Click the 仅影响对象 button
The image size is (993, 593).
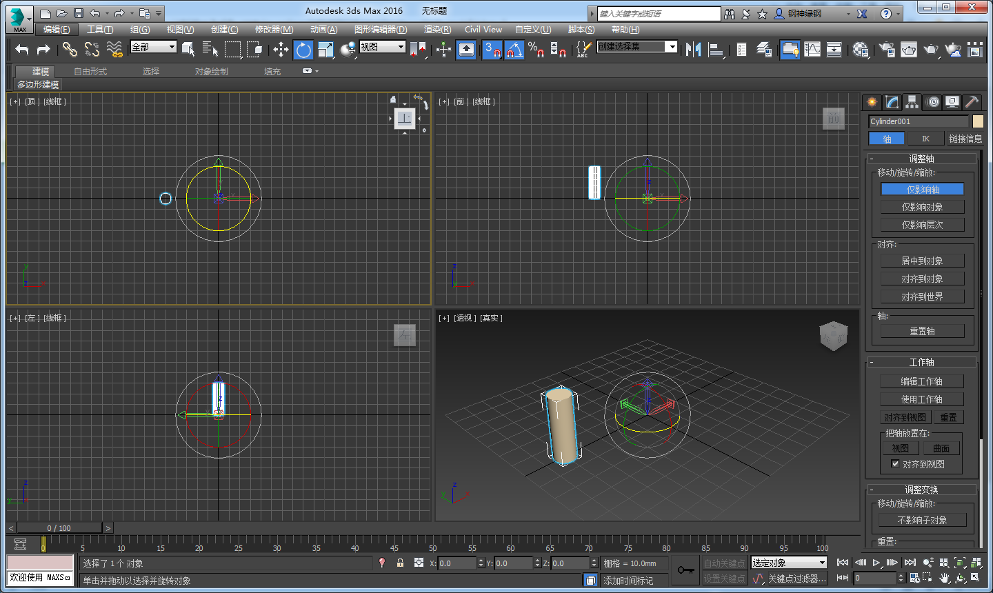coord(923,207)
